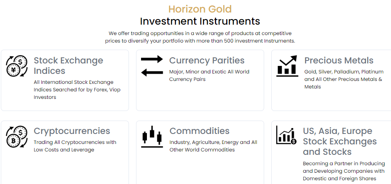Select the Major, Minor and Exotic currency description
The image size is (391, 184).
[209, 76]
